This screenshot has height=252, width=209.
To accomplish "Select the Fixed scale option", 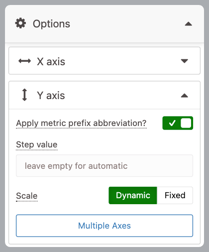I will pyautogui.click(x=175, y=195).
